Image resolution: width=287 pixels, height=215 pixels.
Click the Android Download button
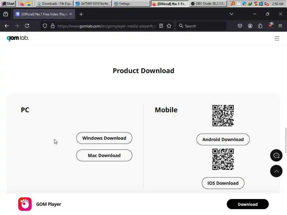[x=223, y=139]
